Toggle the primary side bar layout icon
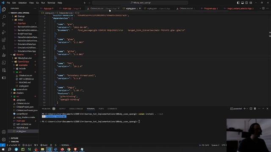 tap(238, 3)
